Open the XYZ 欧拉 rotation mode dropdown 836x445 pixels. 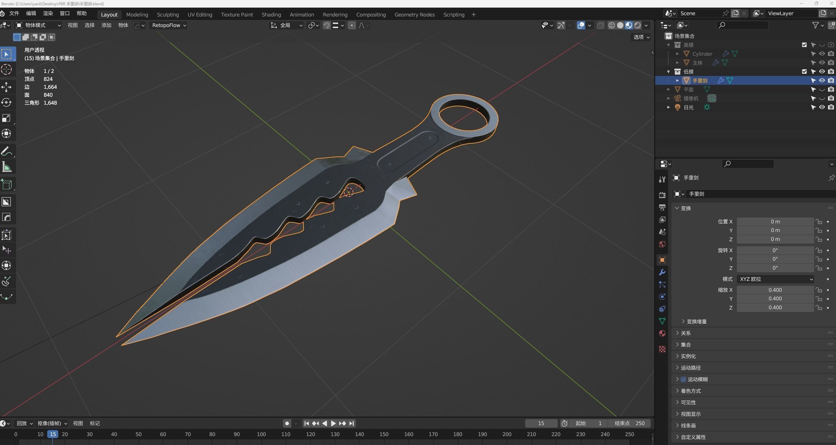click(x=775, y=279)
